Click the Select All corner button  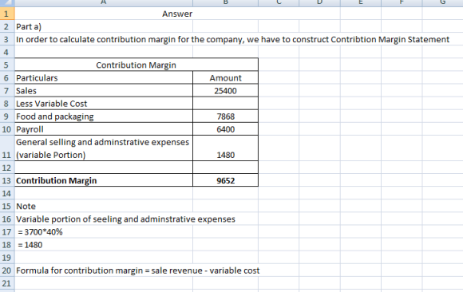point(7,3)
